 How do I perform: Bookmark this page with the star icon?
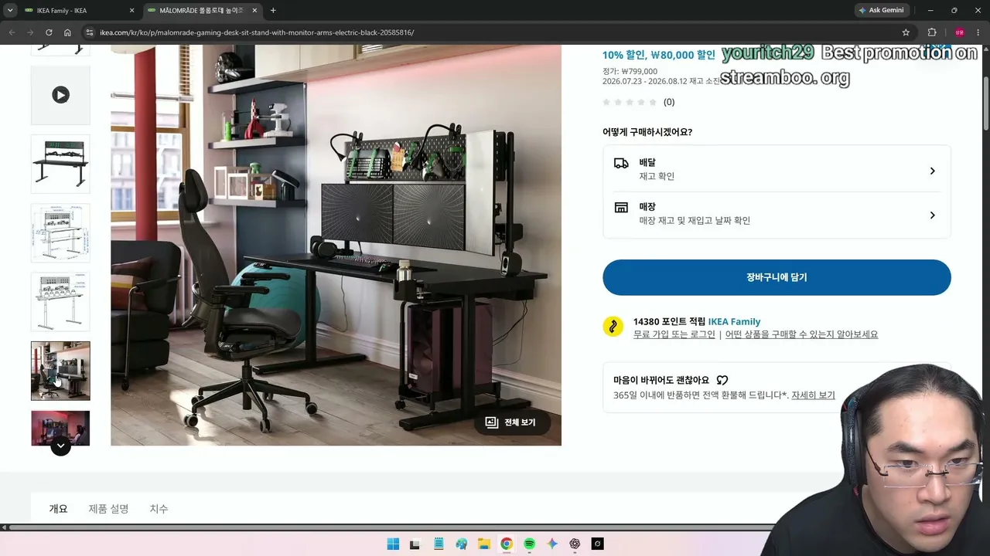coord(906,32)
